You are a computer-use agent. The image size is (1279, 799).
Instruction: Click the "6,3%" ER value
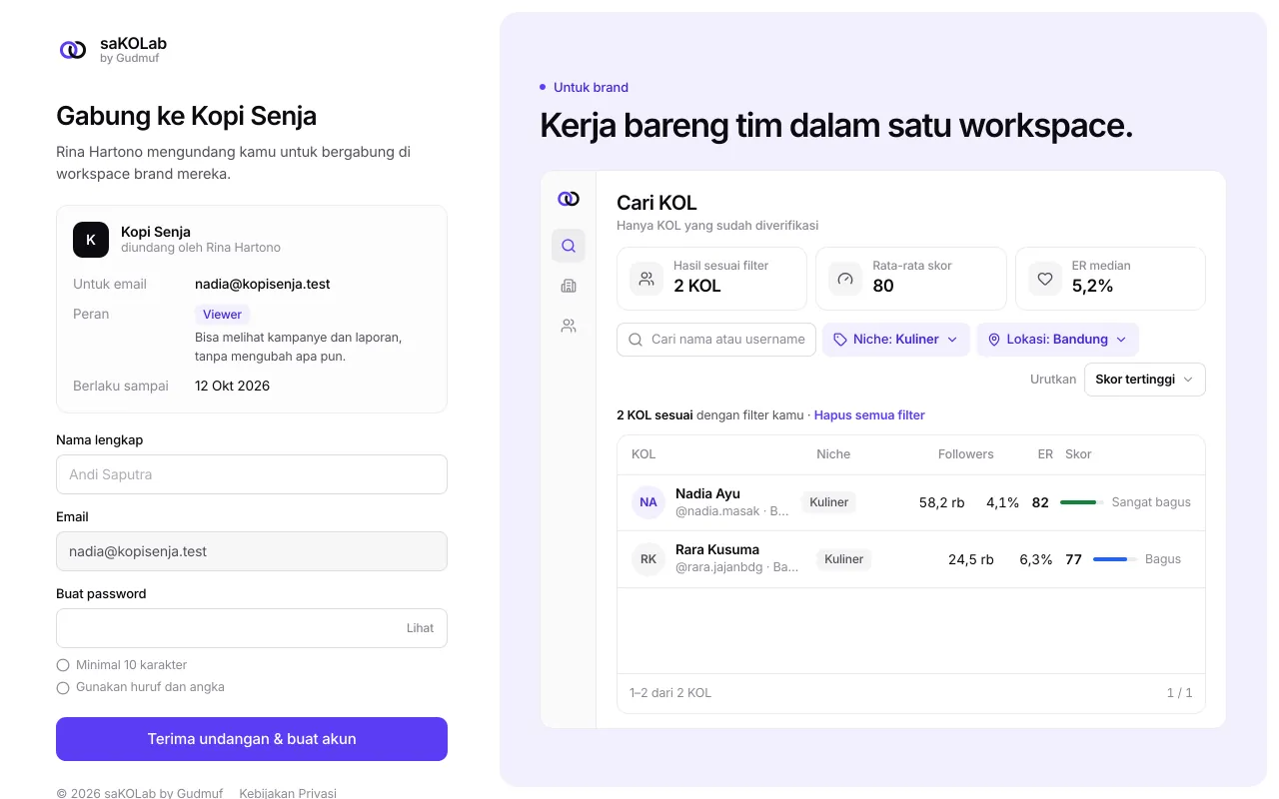click(1036, 559)
